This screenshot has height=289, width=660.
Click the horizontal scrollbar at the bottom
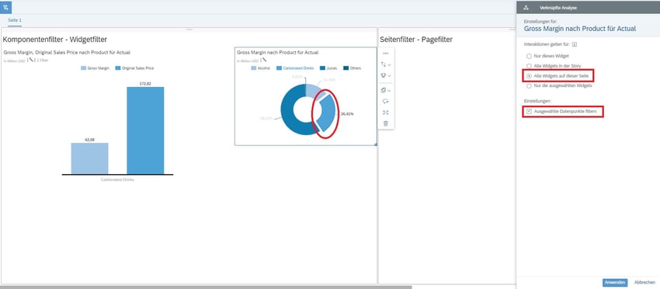click(206, 287)
